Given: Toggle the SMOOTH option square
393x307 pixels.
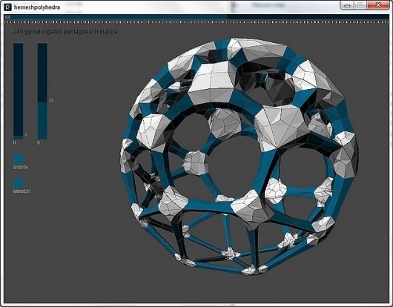Looking at the screenshot, I should pyautogui.click(x=19, y=159).
